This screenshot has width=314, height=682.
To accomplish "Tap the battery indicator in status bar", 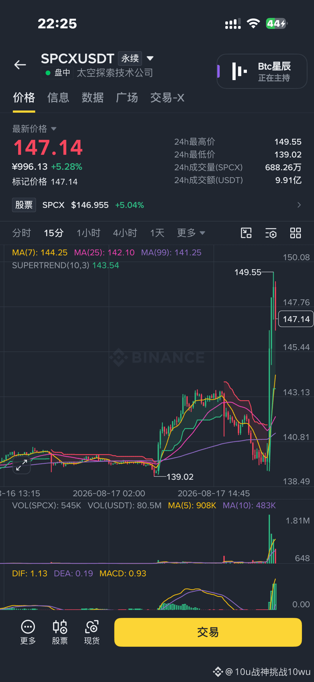I will (276, 24).
